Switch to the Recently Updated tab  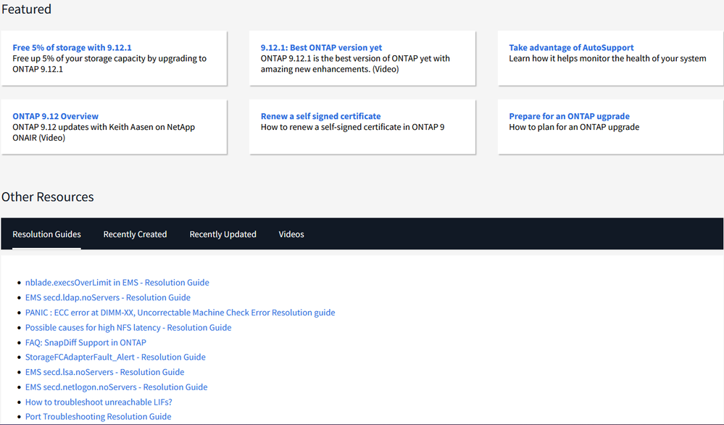pos(222,234)
